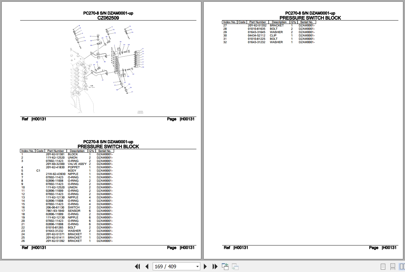
Task: Jump to the last page
Action: coord(215,267)
